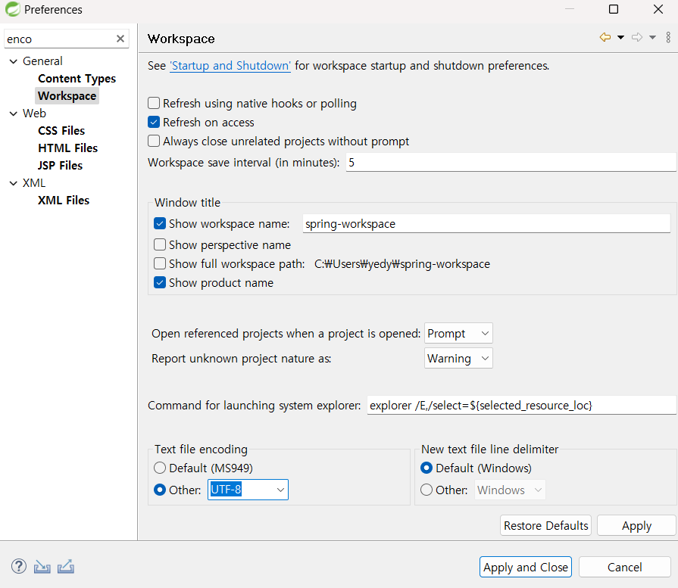Screen dimensions: 678x588
Task: Select Default (MS949) text encoding radio
Action: 160,468
